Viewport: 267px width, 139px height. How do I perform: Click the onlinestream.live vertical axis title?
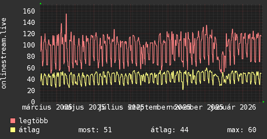click(x=4, y=53)
